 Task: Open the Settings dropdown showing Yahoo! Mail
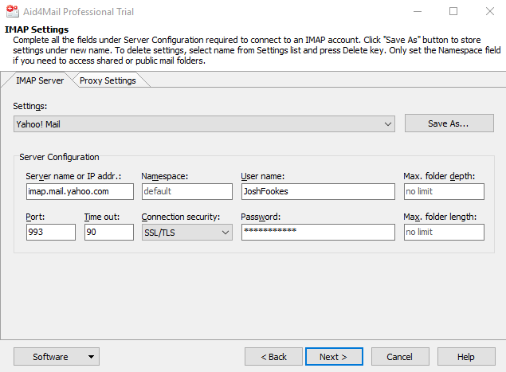(204, 124)
